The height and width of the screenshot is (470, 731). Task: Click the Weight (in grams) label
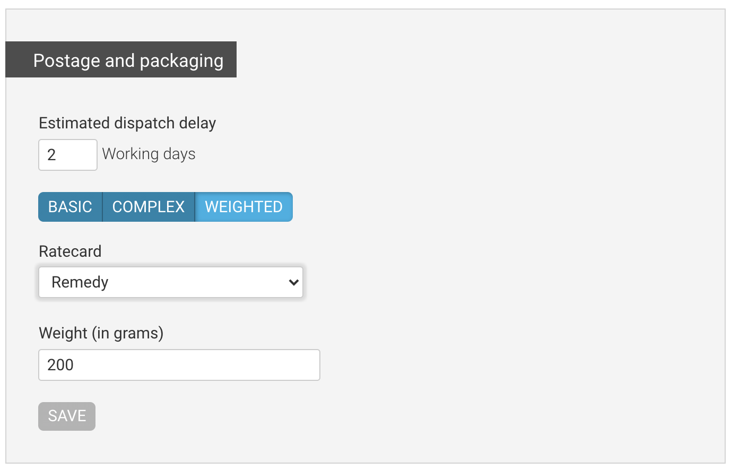(x=101, y=333)
